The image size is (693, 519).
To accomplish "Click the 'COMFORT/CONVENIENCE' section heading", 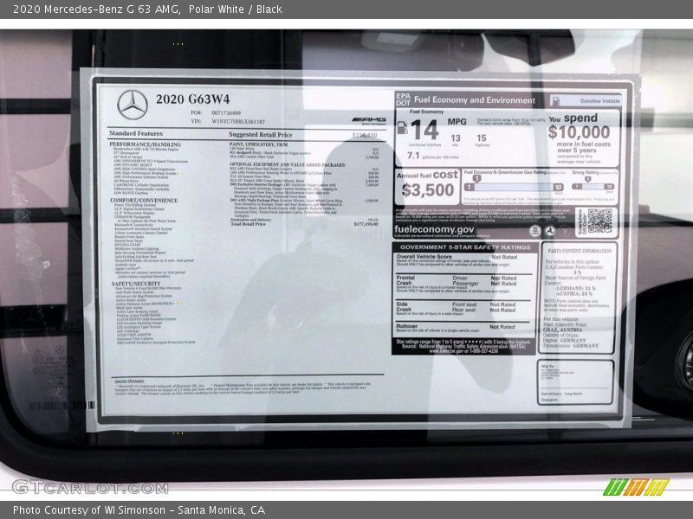I will click(144, 201).
